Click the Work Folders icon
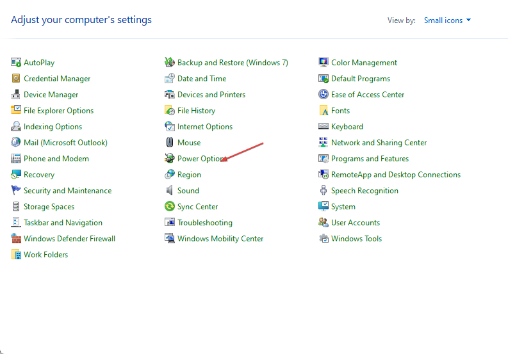Screen dimensions: 508x354 coord(16,254)
